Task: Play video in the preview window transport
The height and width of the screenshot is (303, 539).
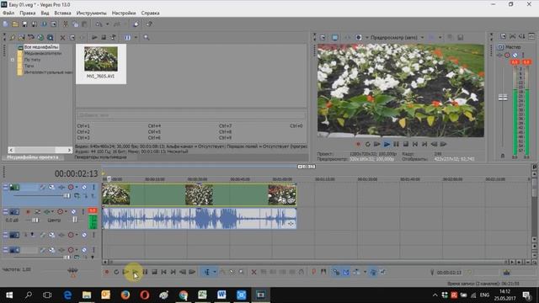Action: (x=387, y=144)
